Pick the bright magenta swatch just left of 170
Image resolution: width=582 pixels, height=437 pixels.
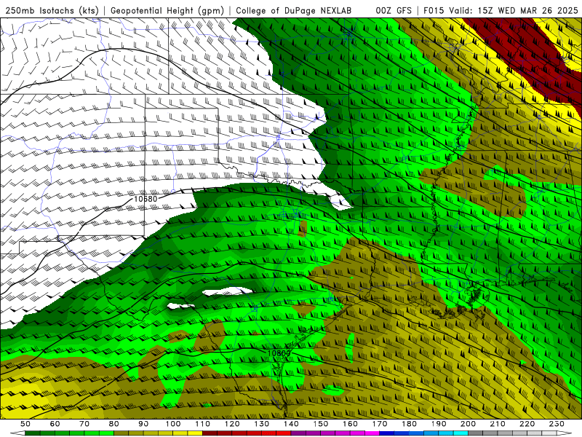[x=372, y=433]
